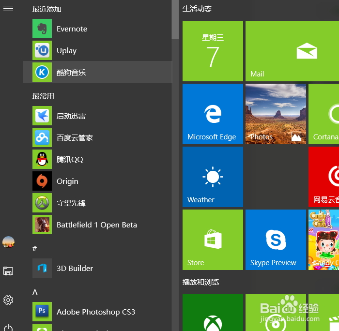Open the Mail tile
The height and width of the screenshot is (331, 339).
[x=293, y=51]
